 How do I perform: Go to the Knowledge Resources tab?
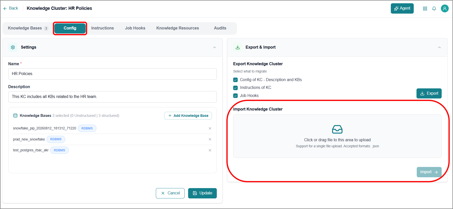coord(178,28)
